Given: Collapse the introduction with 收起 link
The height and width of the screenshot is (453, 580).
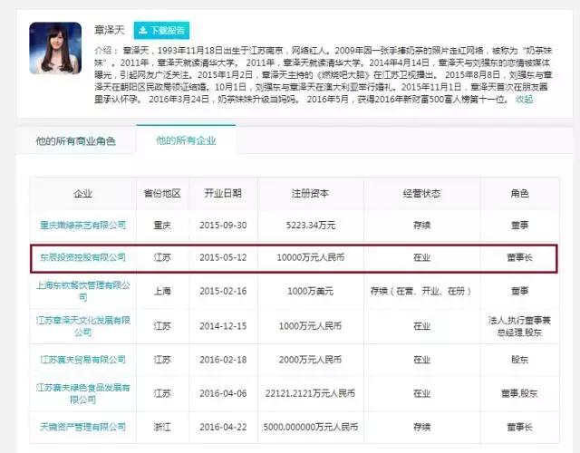Looking at the screenshot, I should pyautogui.click(x=524, y=100).
